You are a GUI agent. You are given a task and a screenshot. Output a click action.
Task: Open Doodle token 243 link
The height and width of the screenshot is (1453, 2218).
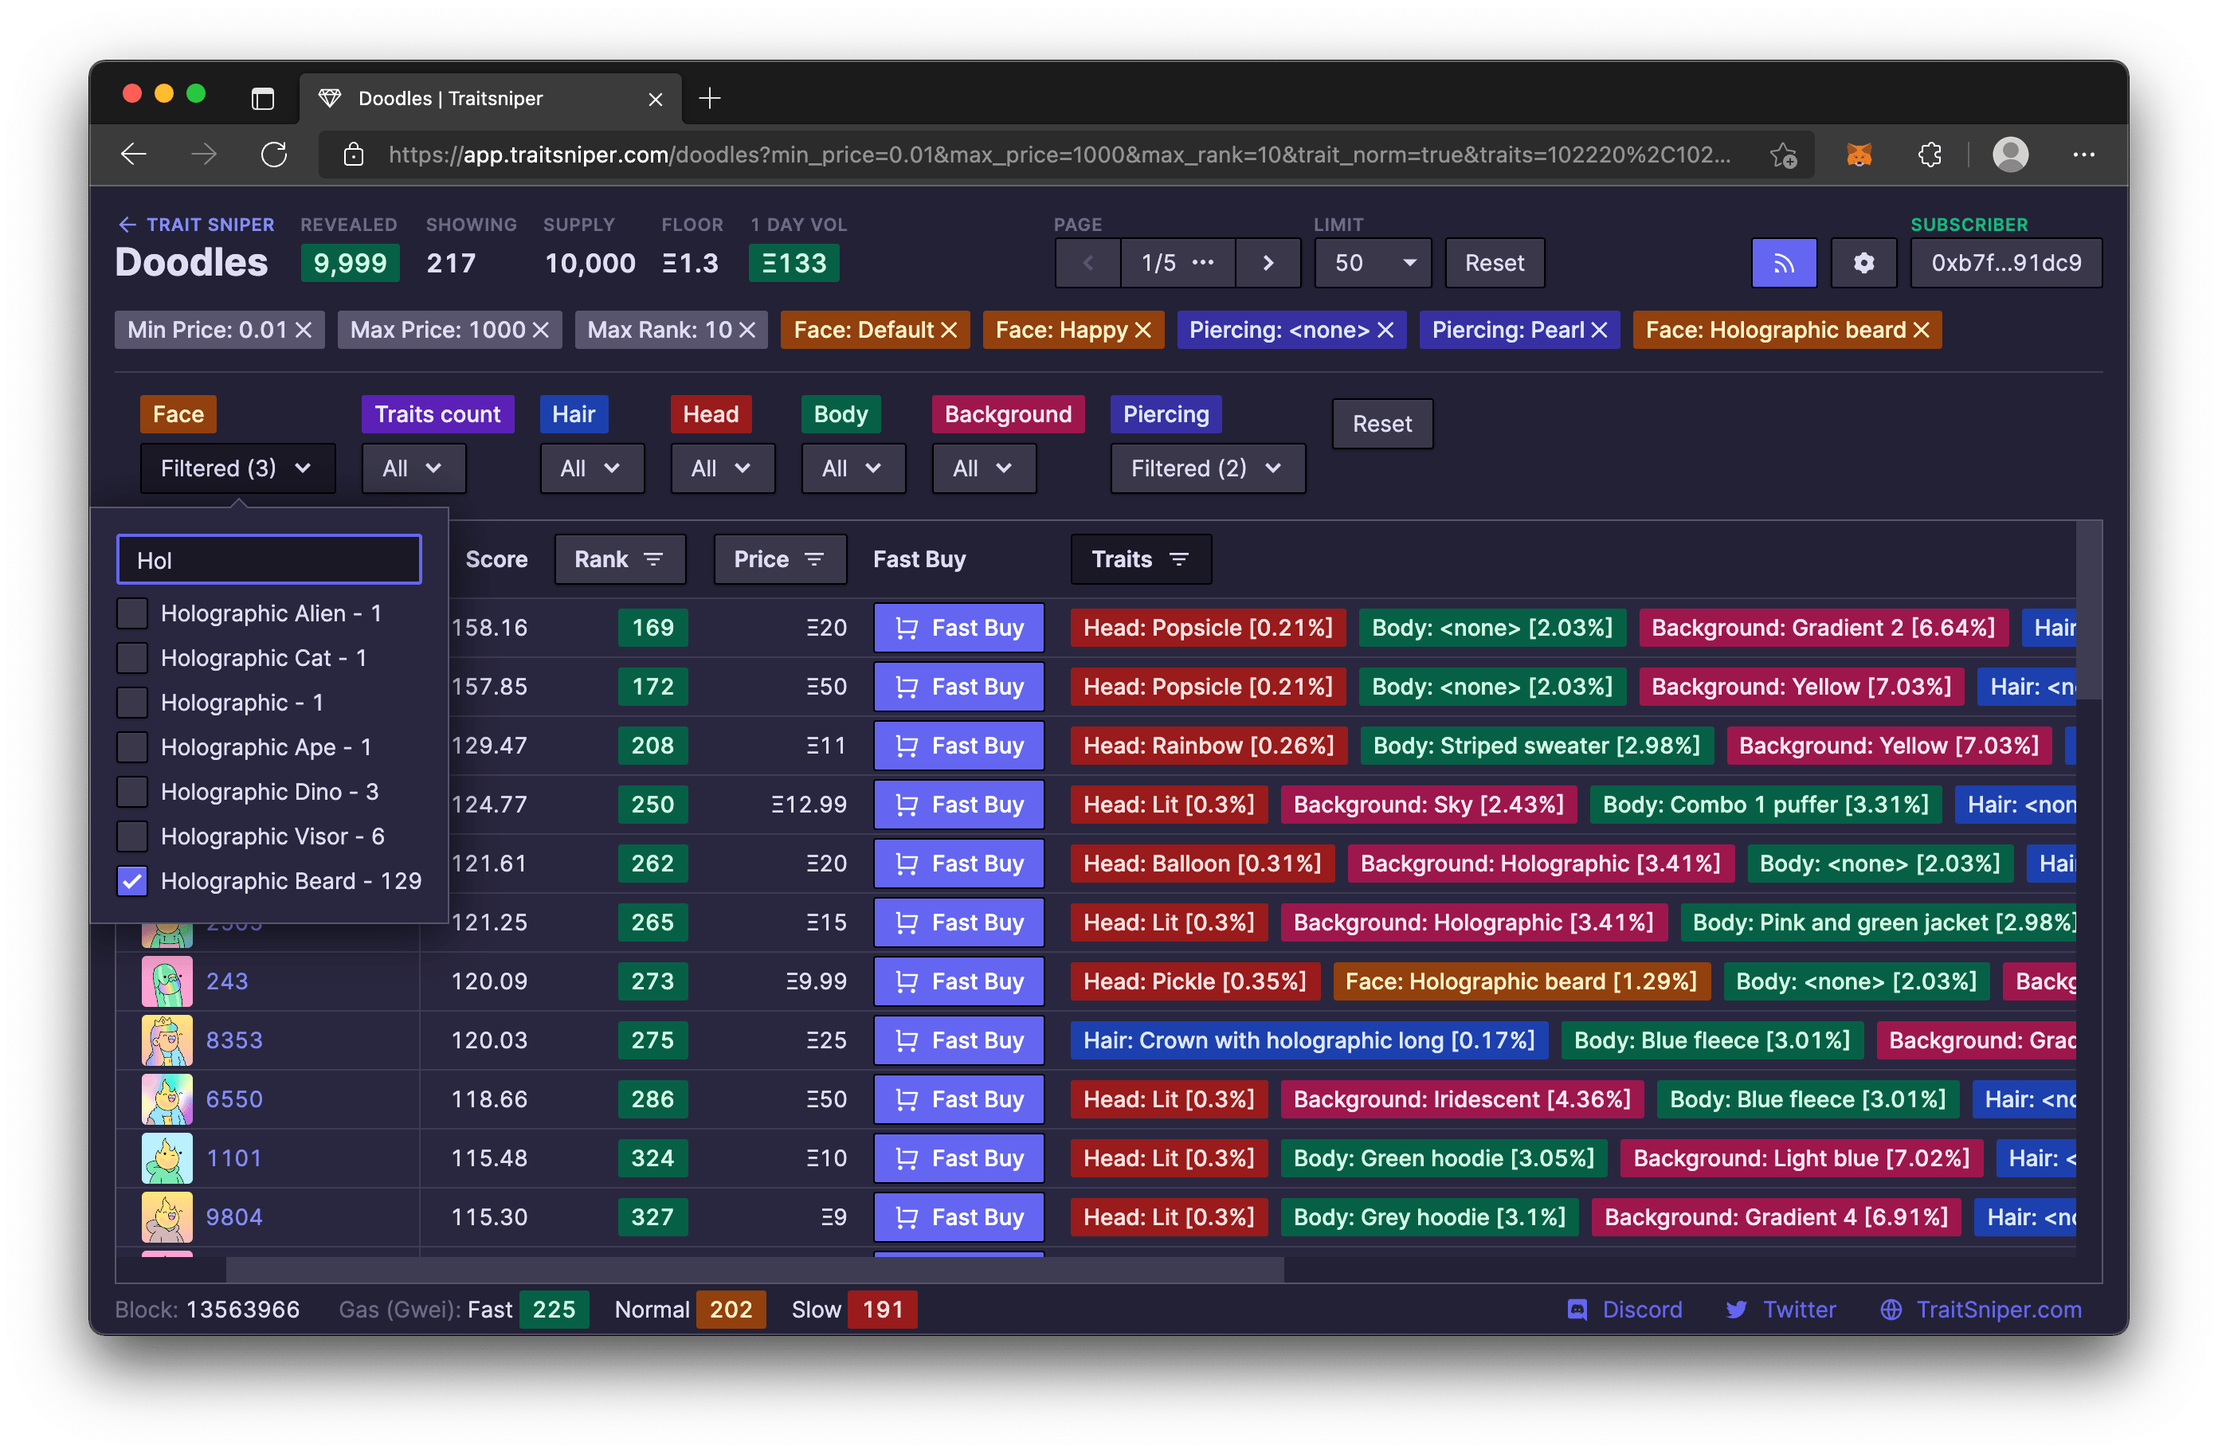[x=227, y=981]
